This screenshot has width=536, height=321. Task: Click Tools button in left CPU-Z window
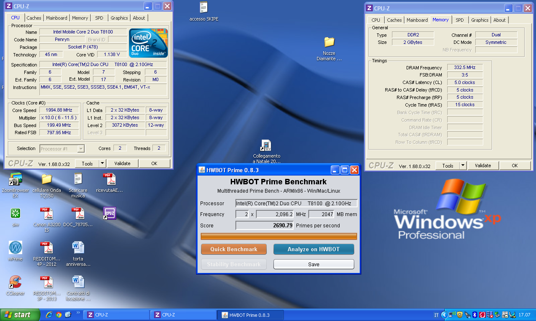87,163
